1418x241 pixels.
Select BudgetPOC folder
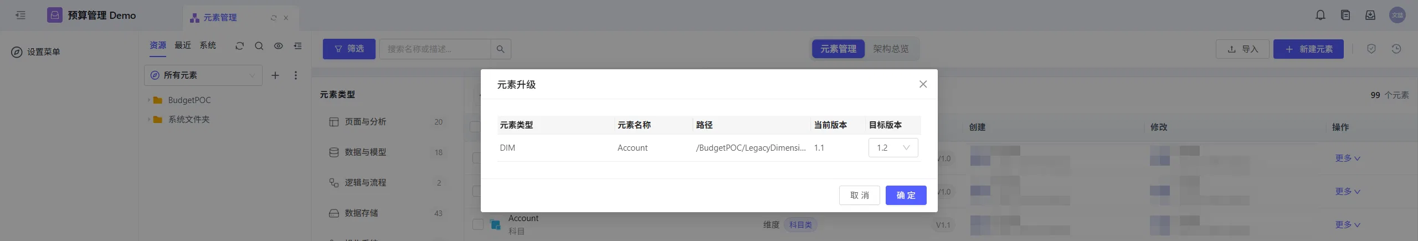[x=189, y=100]
